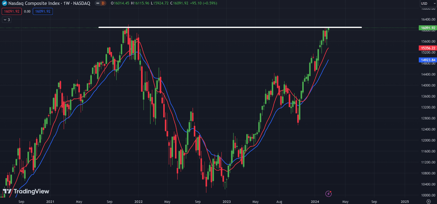Expand the collapsed 3 indicators legend
Screen dimensions: 437x204
(6, 20)
